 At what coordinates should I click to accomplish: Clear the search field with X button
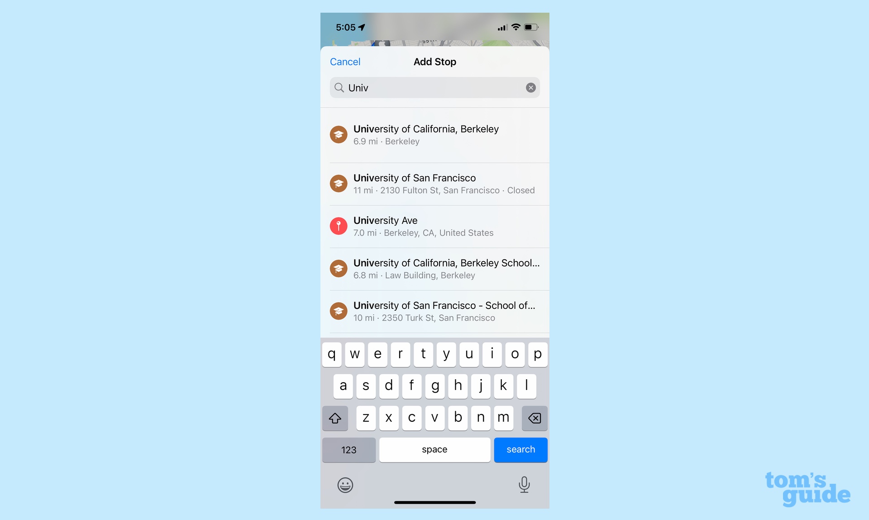[x=530, y=87]
